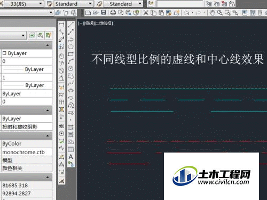Select the Circle tool
Image resolution: width=267 pixels, height=200 pixels.
pyautogui.click(x=71, y=68)
